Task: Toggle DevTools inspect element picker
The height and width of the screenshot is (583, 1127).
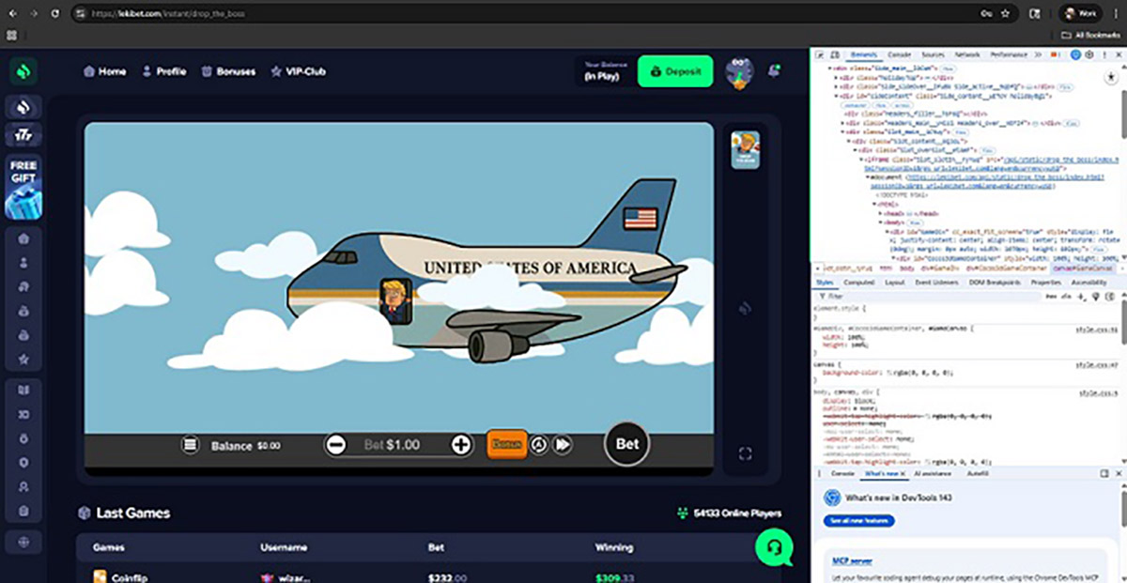Action: click(x=820, y=55)
